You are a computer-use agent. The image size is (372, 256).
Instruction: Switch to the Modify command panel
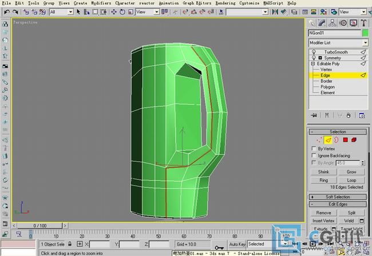pyautogui.click(x=322, y=23)
